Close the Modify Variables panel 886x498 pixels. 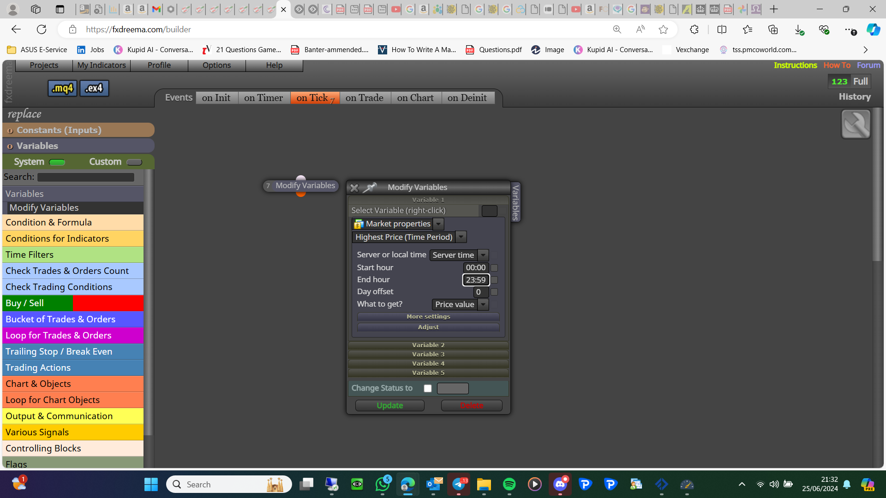point(354,188)
